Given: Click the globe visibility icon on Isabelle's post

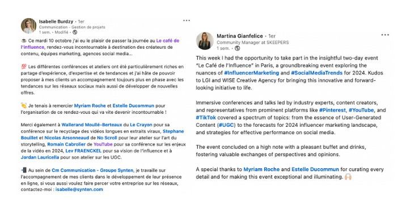Looking at the screenshot, I should click(75, 32).
